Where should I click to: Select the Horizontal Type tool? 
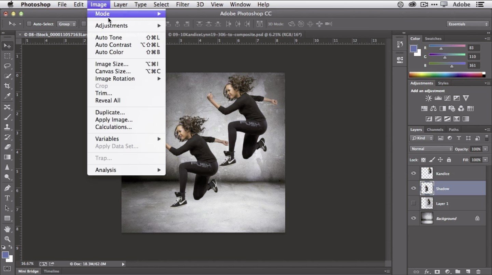pos(7,198)
